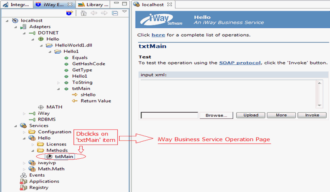
Task: Open the view menu triangle in explorer toolbar
Action: (125, 12)
